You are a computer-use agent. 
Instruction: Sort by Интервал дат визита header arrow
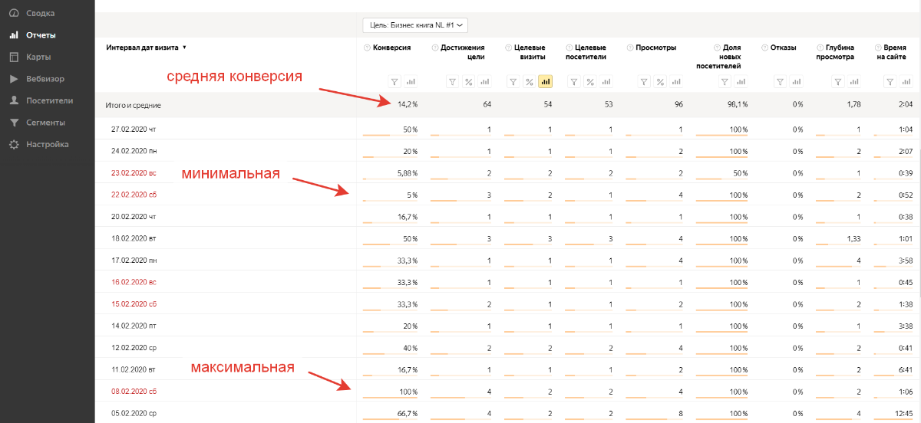click(x=185, y=48)
